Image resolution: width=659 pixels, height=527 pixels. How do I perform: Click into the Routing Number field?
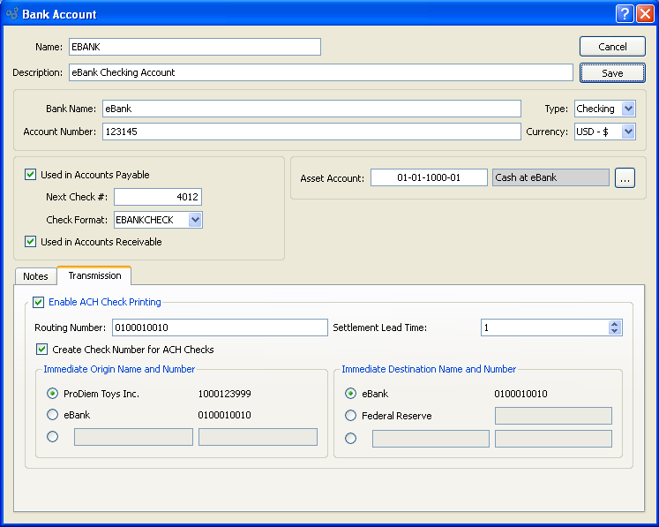coord(219,327)
